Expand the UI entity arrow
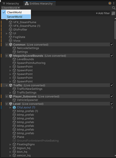 tap(7, 33)
